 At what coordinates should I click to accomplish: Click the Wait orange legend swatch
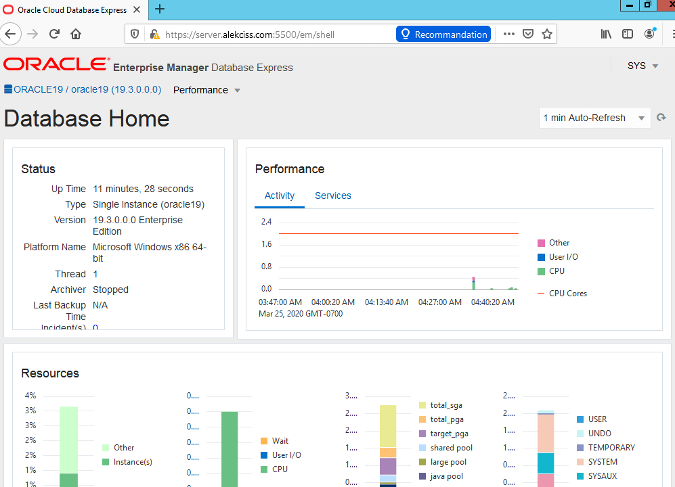pyautogui.click(x=264, y=441)
